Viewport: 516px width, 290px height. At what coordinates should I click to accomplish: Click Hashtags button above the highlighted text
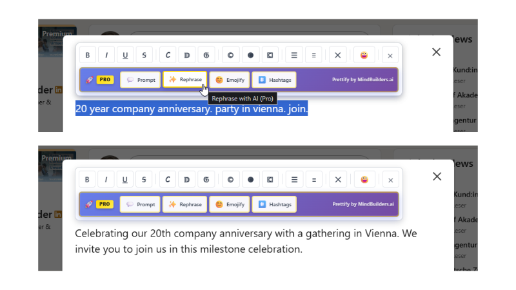click(274, 80)
